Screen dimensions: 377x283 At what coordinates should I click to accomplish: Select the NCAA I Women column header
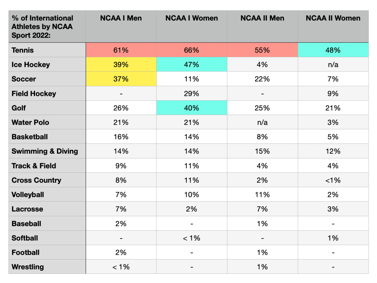(191, 18)
